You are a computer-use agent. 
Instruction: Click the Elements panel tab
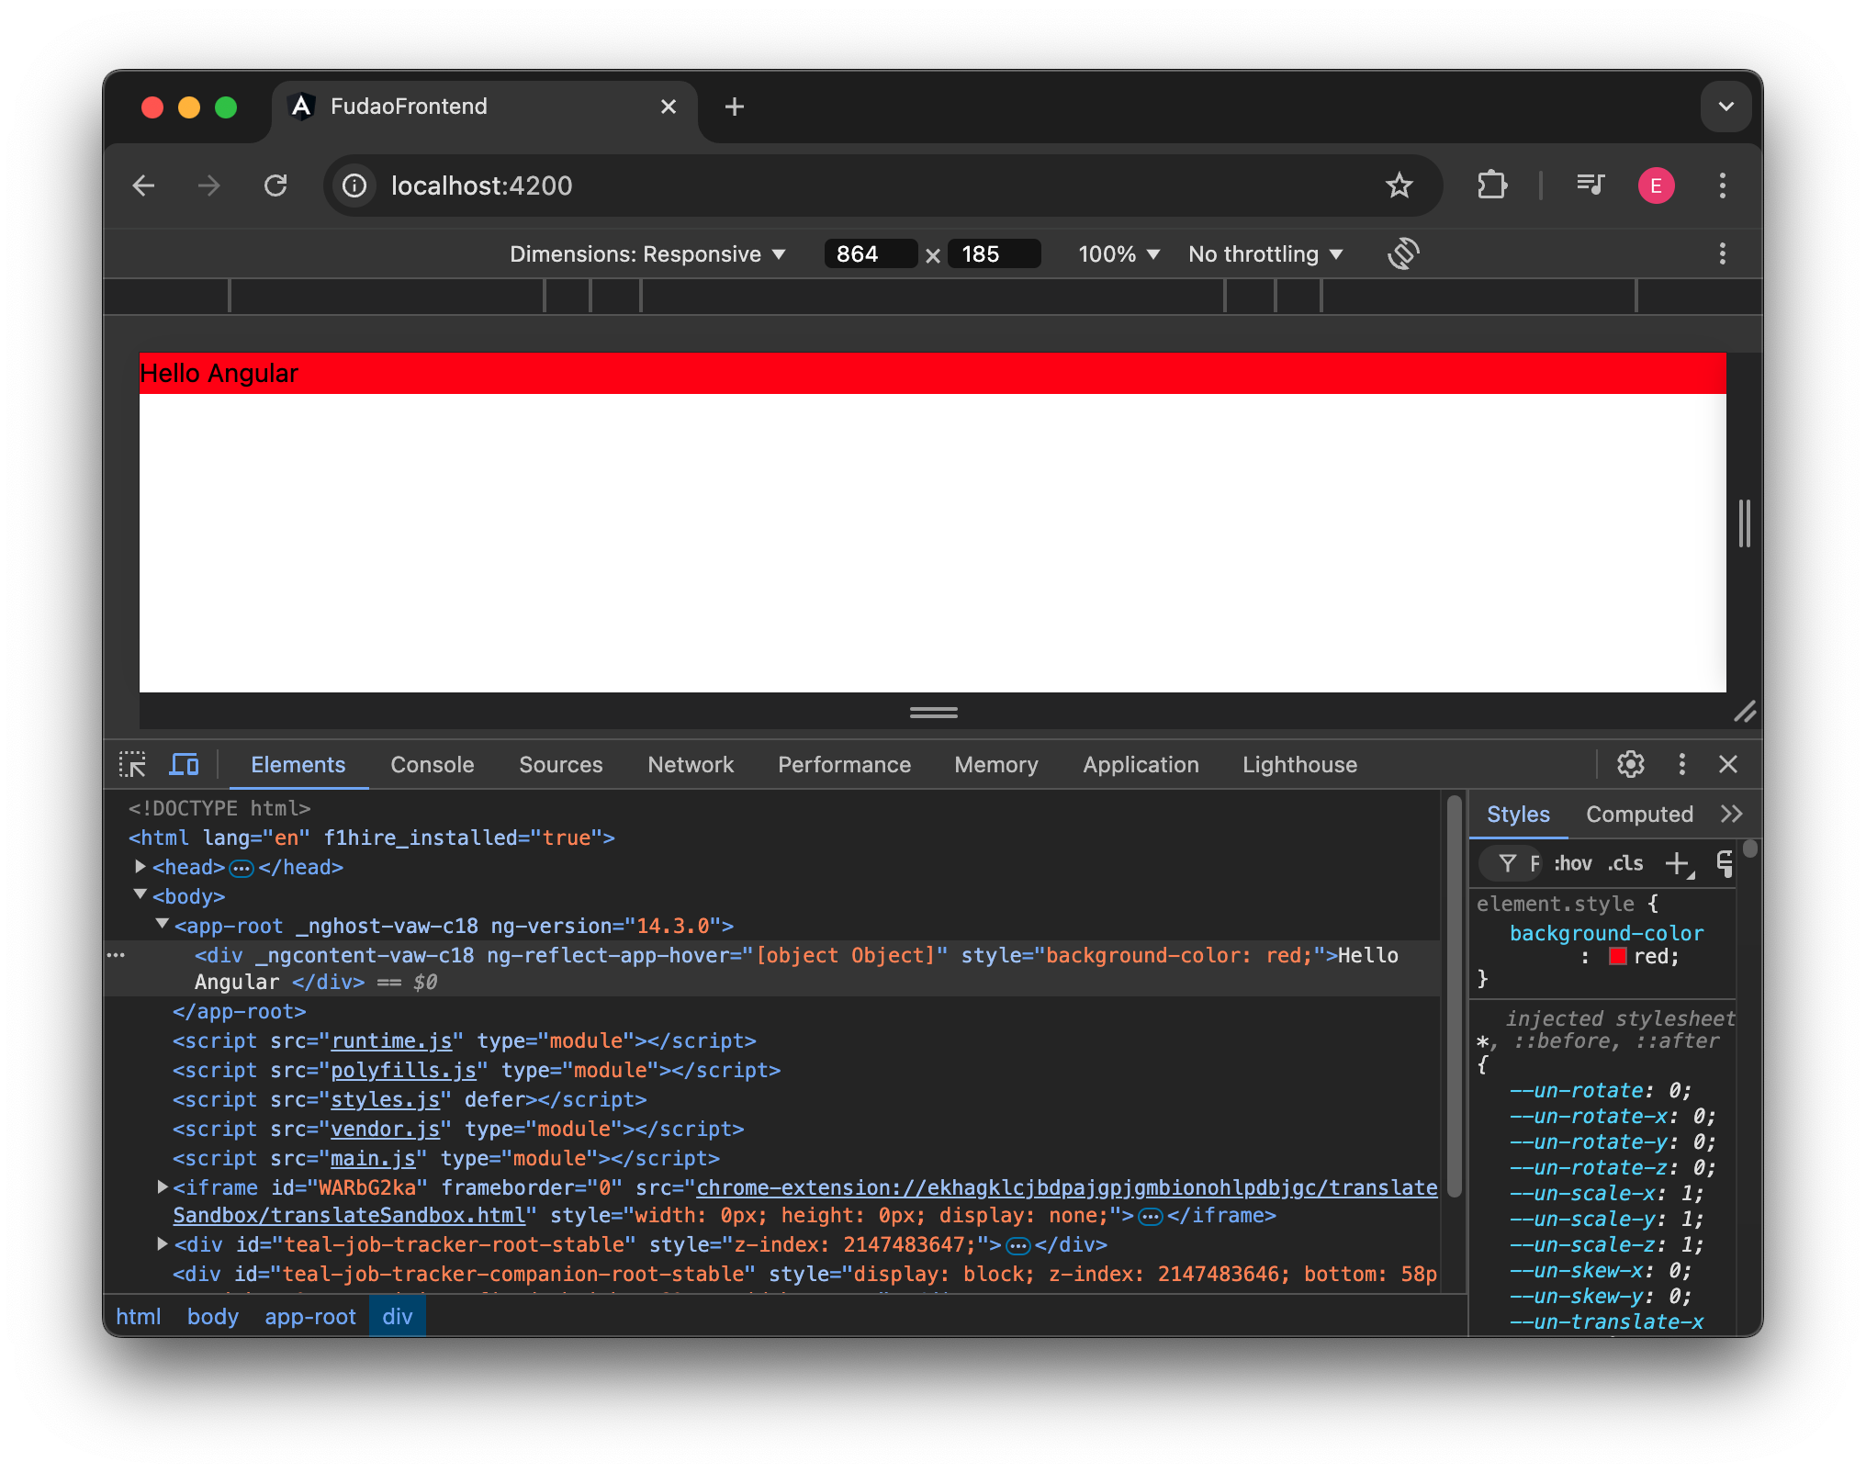(297, 764)
